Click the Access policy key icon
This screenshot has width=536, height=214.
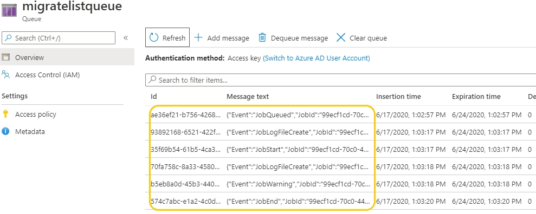[x=5, y=114]
